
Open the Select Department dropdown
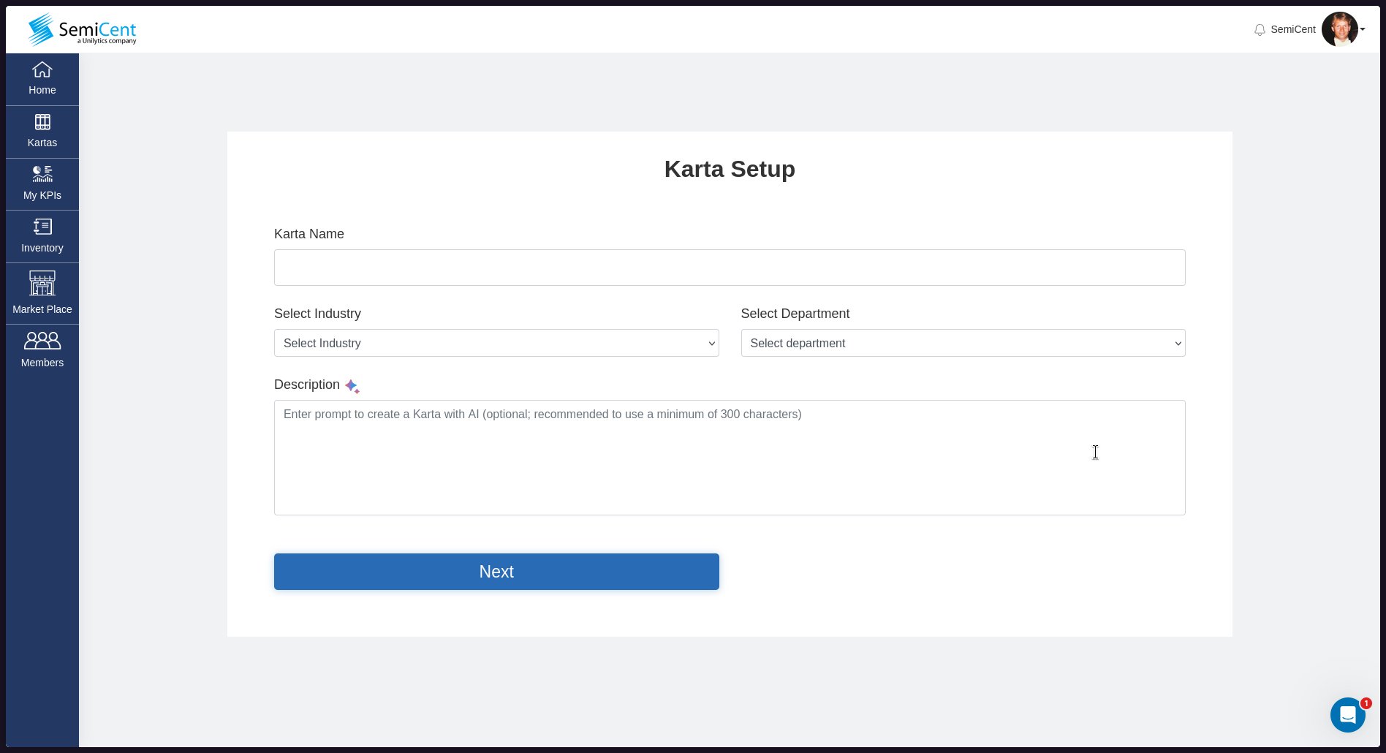click(962, 343)
